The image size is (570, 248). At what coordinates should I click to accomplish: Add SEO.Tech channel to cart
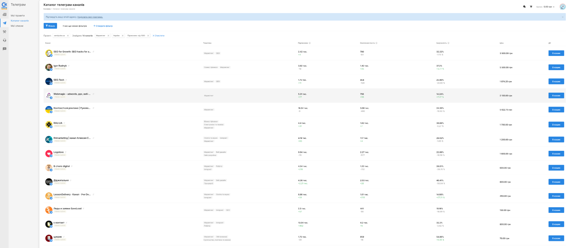(x=556, y=82)
